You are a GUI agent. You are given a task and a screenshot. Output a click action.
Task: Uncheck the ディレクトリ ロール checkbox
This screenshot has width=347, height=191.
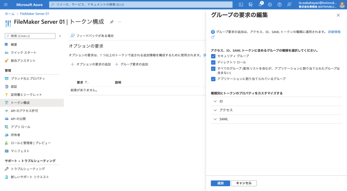(x=213, y=62)
